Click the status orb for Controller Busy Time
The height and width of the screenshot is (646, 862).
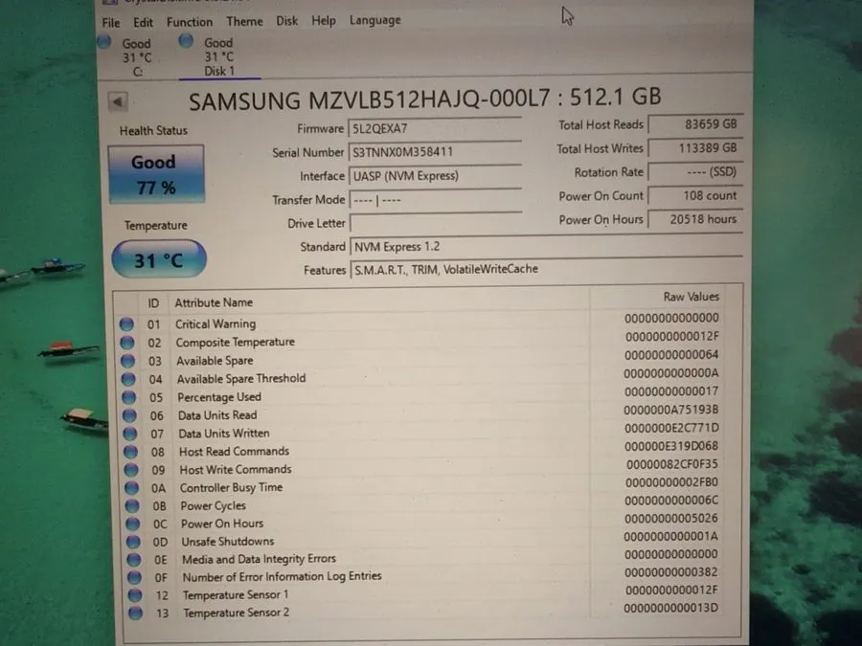click(x=131, y=488)
